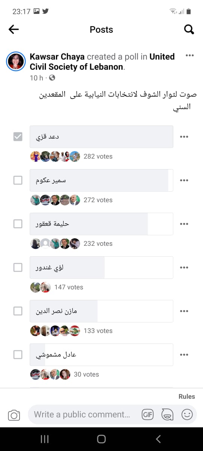Tap the Android home button

tap(101, 439)
